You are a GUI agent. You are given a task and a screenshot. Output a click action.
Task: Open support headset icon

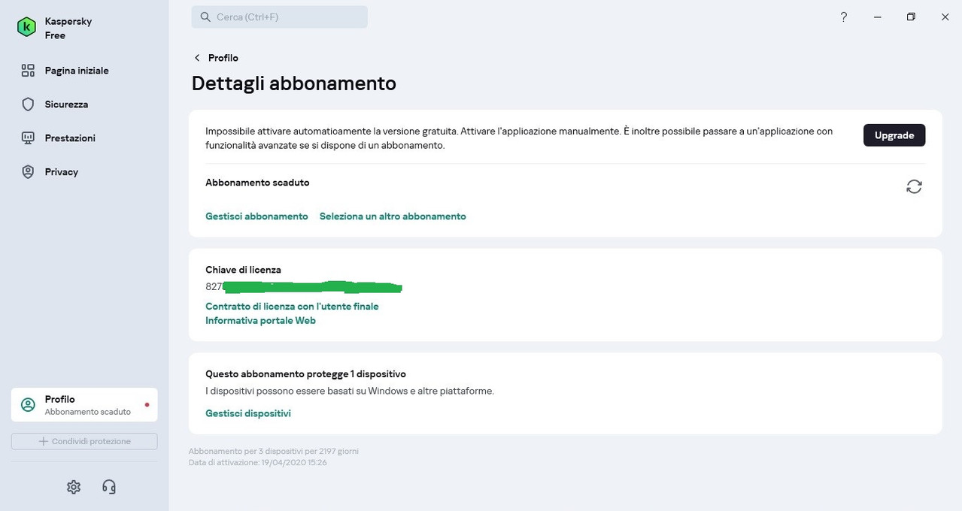109,487
